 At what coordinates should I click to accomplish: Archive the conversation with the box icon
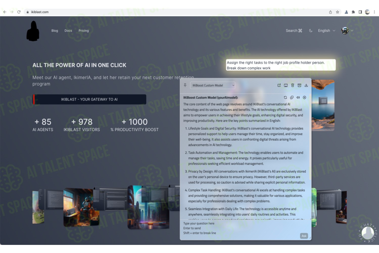[x=299, y=85]
